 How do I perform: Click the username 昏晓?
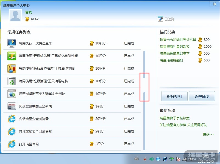click(29, 12)
